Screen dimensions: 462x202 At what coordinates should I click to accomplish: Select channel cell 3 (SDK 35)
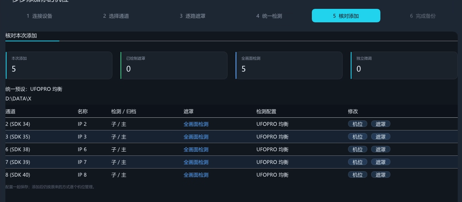click(x=18, y=137)
